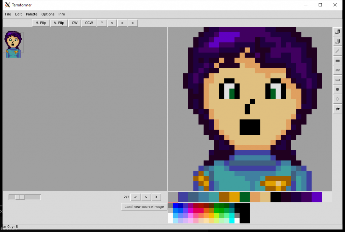Shift image up with ^ button
Image resolution: width=345 pixels, height=232 pixels.
click(102, 23)
